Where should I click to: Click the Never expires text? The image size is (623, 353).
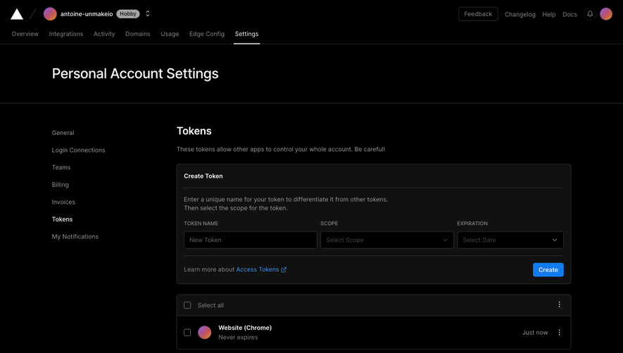[x=238, y=338]
